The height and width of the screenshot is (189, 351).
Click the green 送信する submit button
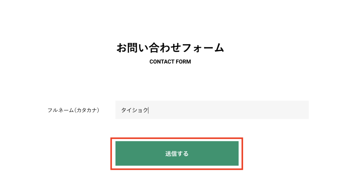pos(177,153)
